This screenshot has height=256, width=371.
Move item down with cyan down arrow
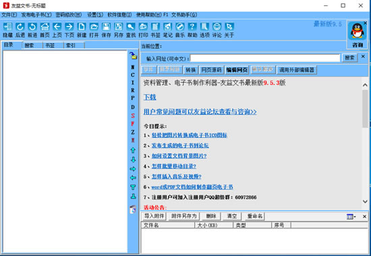pos(133,160)
